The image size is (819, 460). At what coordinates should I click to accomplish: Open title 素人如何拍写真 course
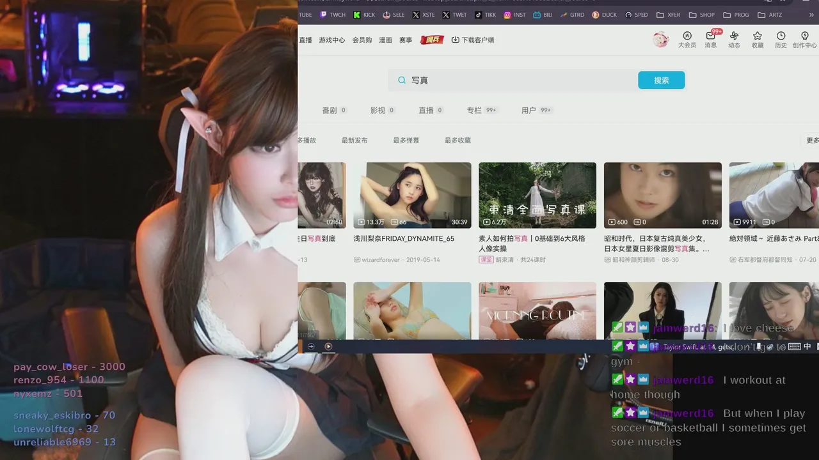532,243
